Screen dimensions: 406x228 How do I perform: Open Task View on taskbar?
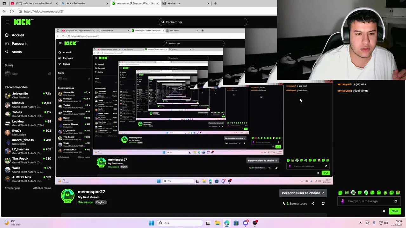tap(208, 223)
